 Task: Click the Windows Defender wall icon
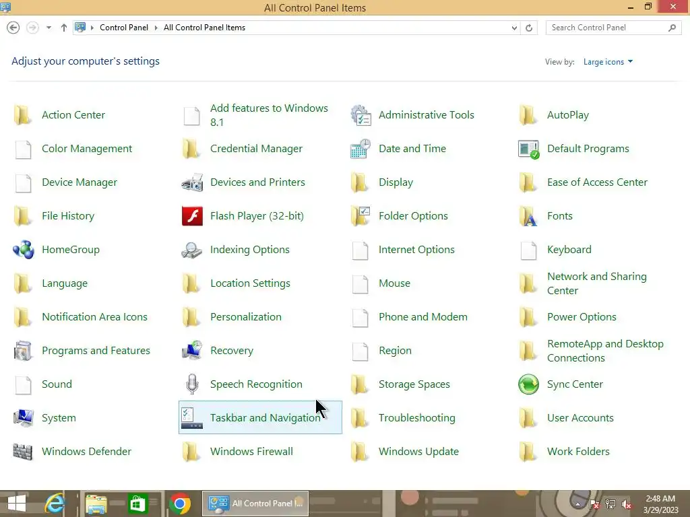tap(23, 452)
